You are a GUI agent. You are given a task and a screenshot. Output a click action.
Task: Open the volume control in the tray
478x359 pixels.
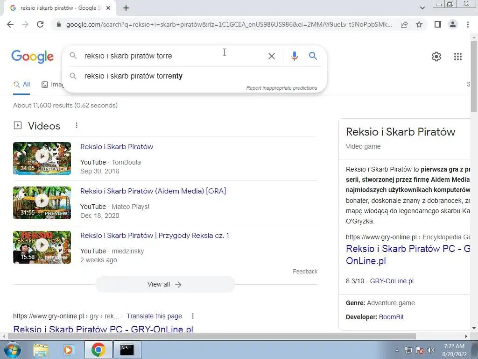tap(430, 350)
